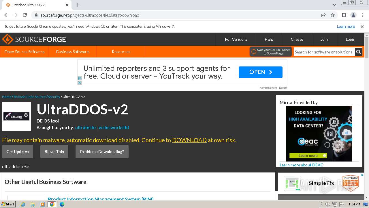Click the search magnifier icon
Screen dimensions: 369x208
click(x=358, y=52)
